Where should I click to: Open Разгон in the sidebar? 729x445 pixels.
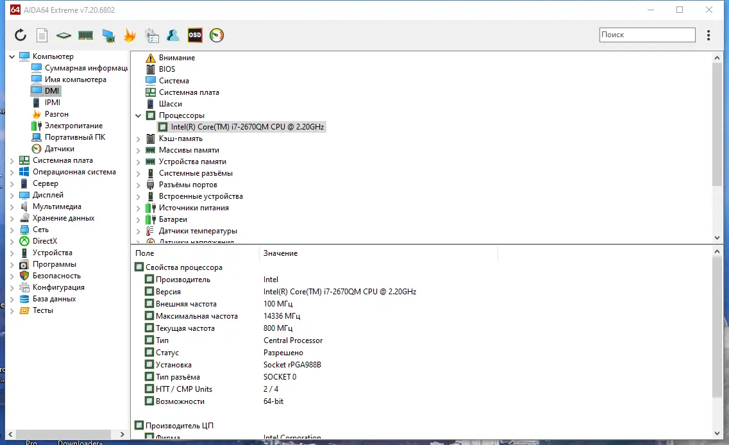[56, 114]
